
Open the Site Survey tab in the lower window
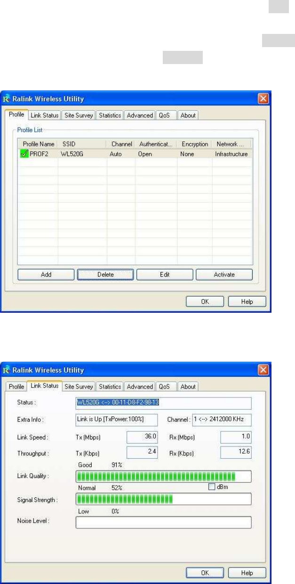pos(79,387)
